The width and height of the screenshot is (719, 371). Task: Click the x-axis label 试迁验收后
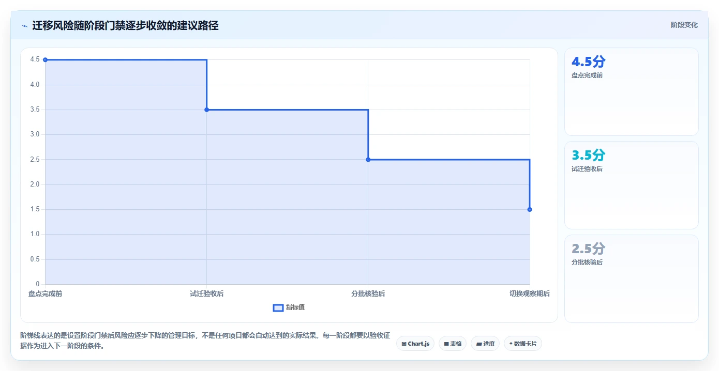[x=206, y=294]
